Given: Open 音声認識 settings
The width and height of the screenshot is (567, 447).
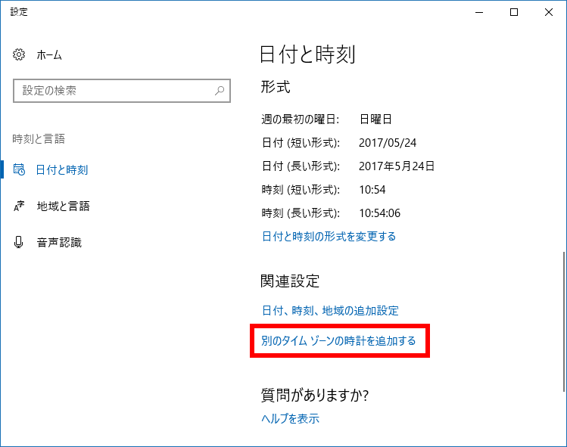Looking at the screenshot, I should [x=59, y=242].
